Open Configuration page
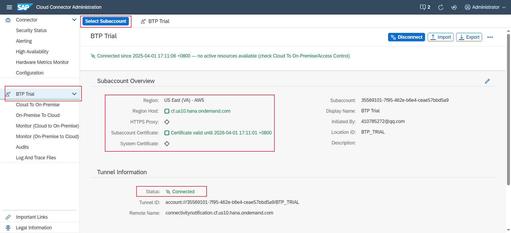511x233 pixels. point(30,73)
